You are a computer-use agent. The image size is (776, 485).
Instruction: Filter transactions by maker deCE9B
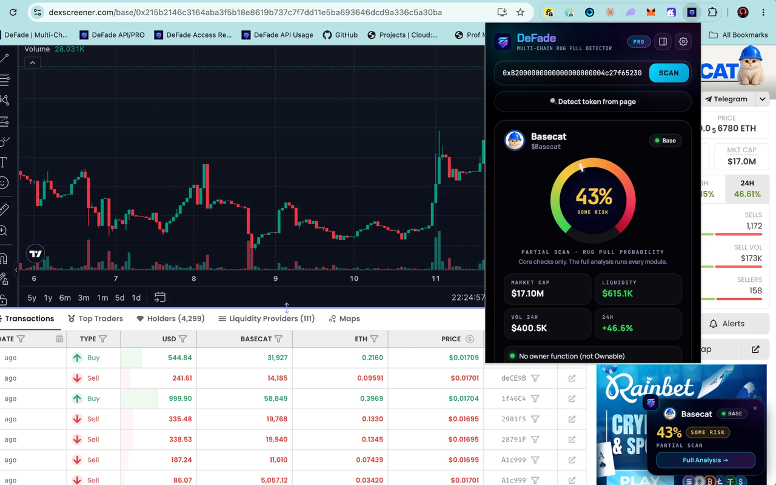tap(535, 378)
